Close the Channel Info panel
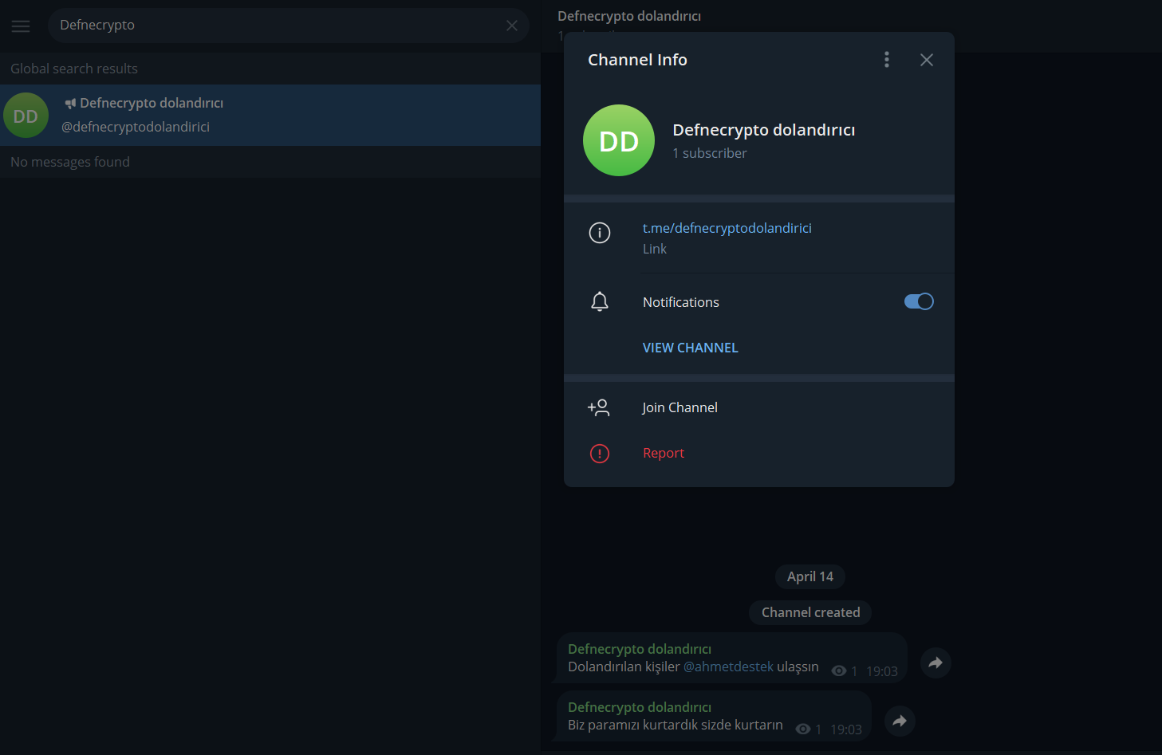 click(927, 60)
